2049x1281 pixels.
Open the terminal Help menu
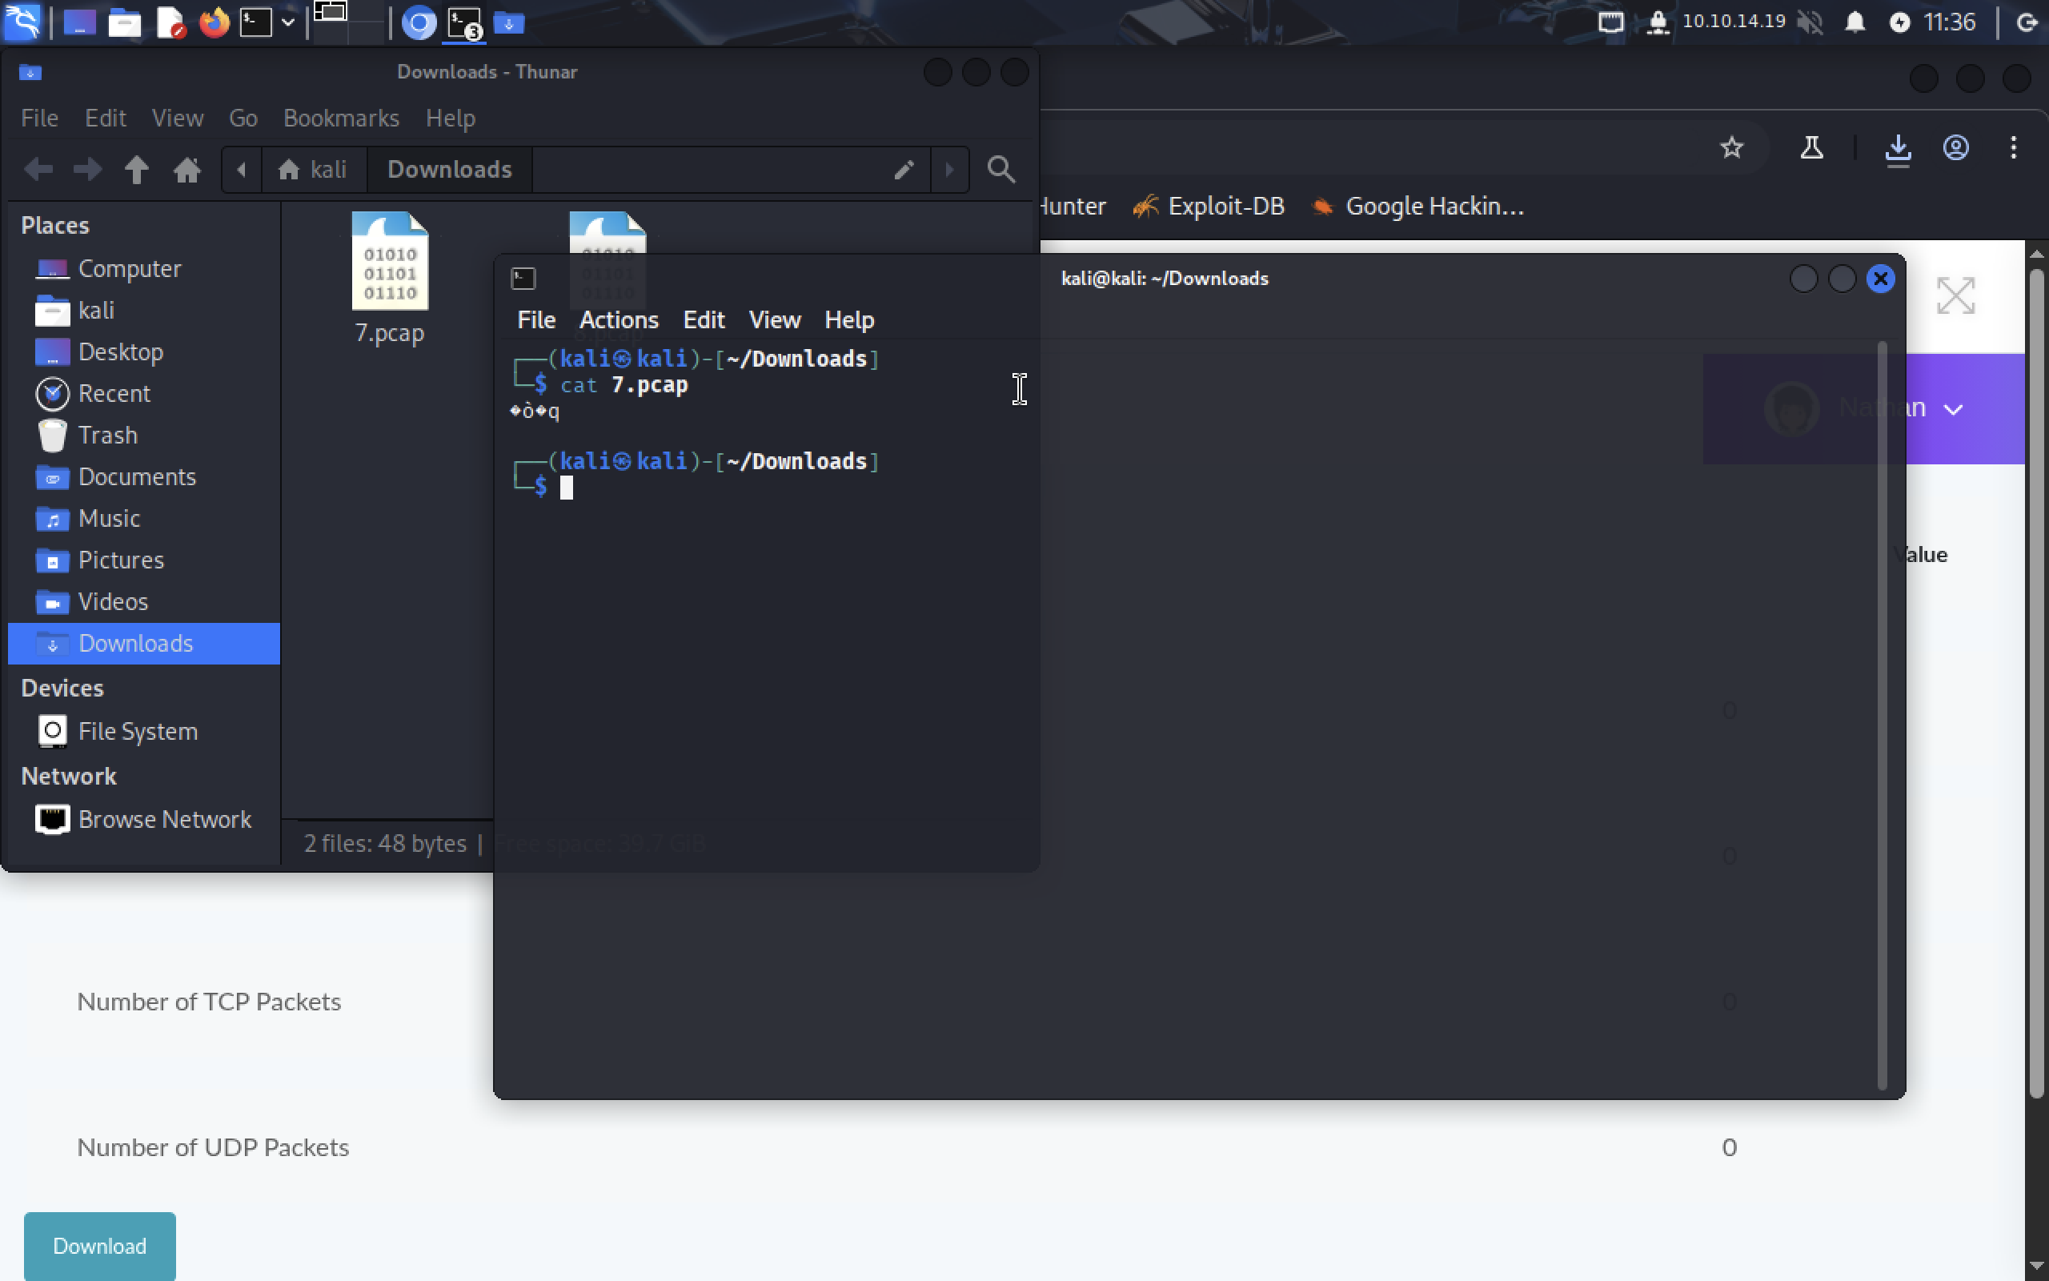click(x=848, y=320)
